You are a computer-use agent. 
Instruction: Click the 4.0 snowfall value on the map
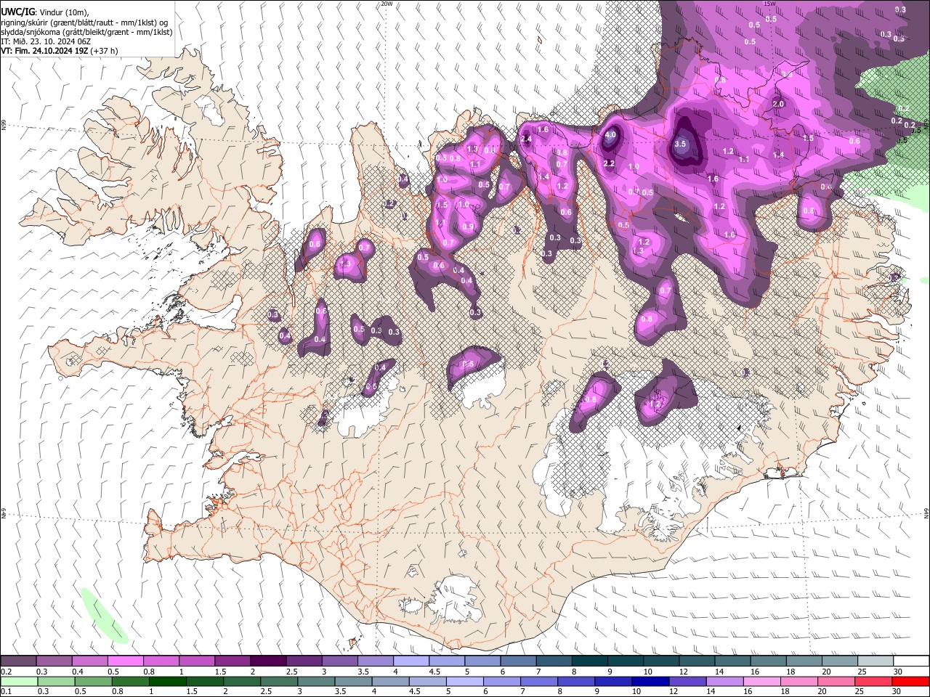tap(610, 134)
